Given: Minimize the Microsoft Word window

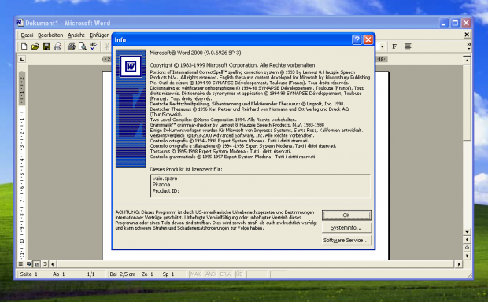Looking at the screenshot, I should pos(443,23).
